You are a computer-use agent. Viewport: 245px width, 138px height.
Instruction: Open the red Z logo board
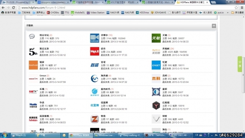(x=95, y=119)
